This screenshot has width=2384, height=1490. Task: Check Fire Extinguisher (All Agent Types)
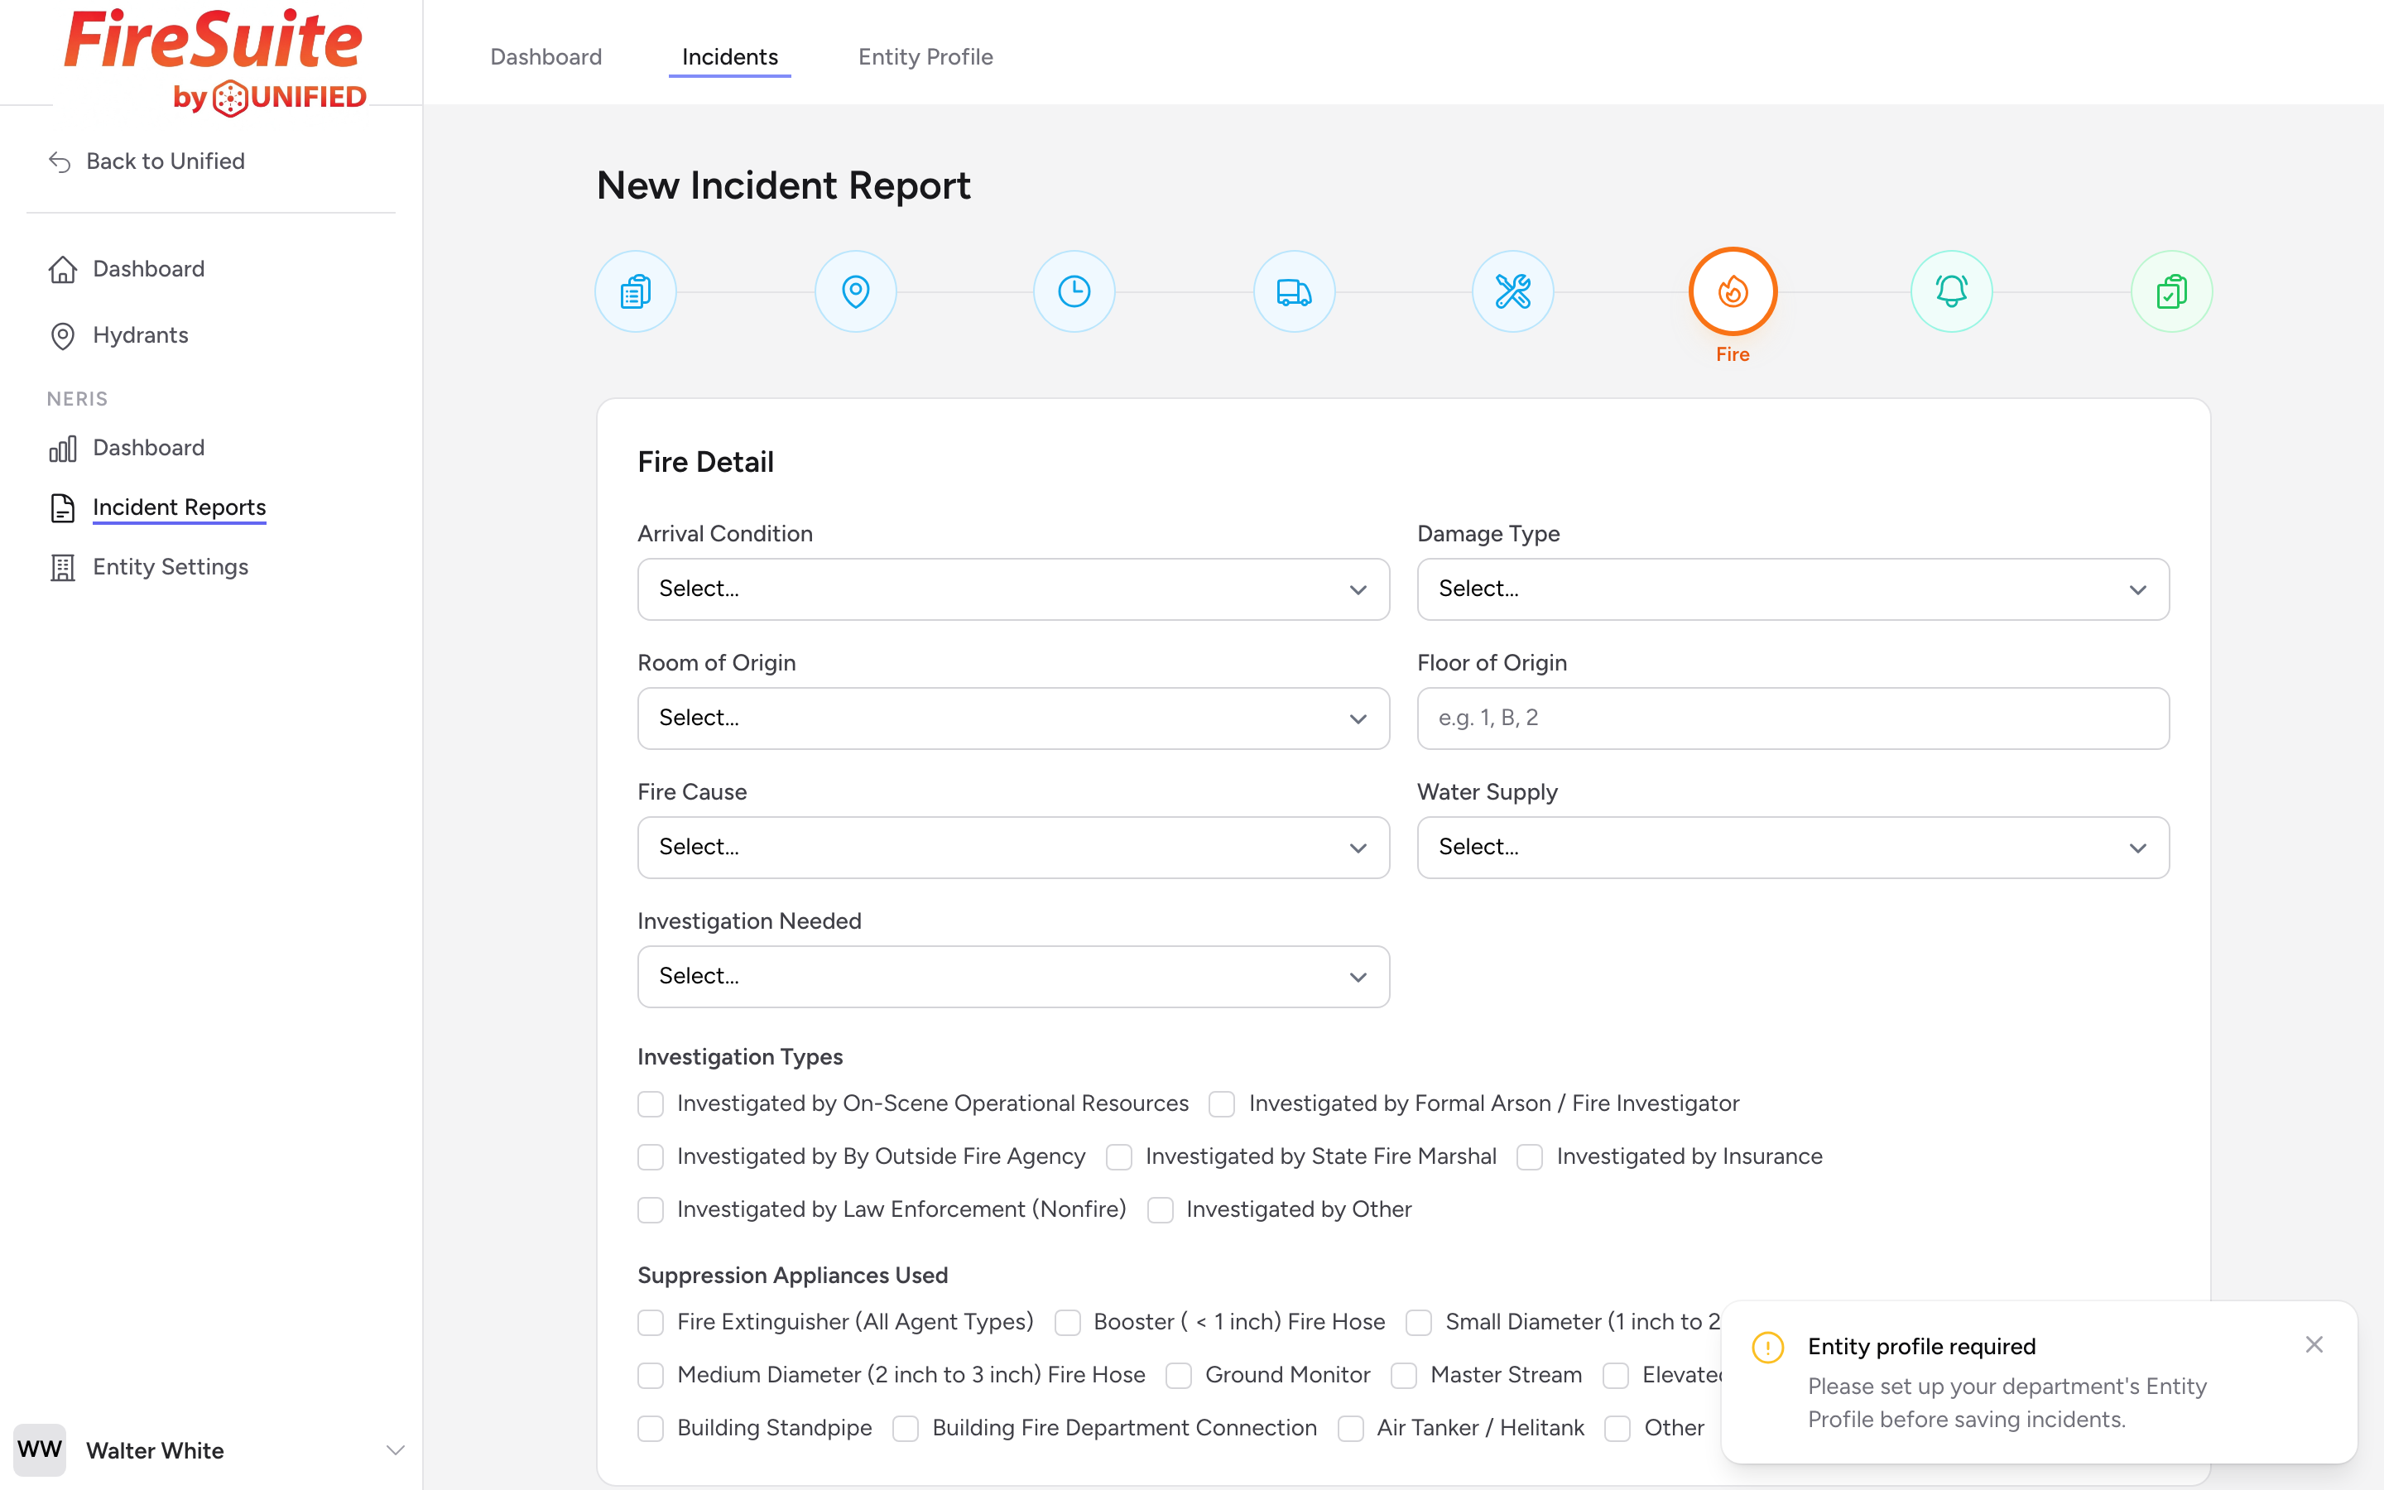[650, 1323]
